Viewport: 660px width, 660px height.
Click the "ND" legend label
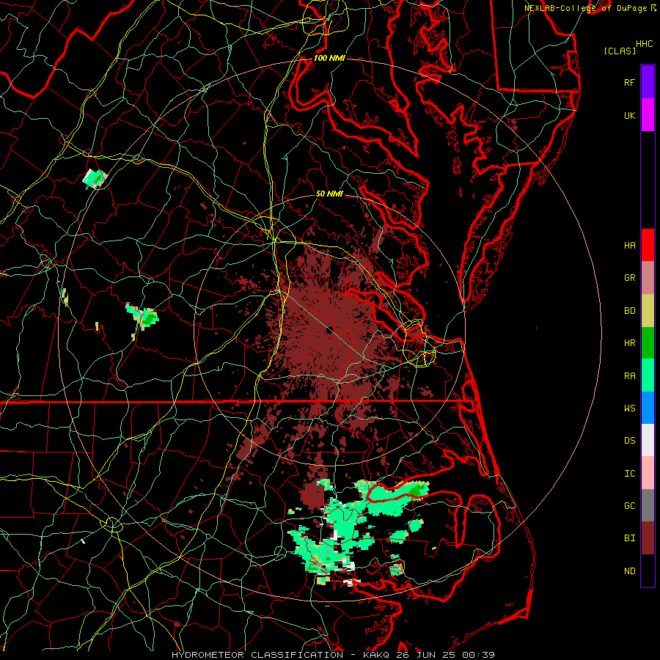coord(629,571)
